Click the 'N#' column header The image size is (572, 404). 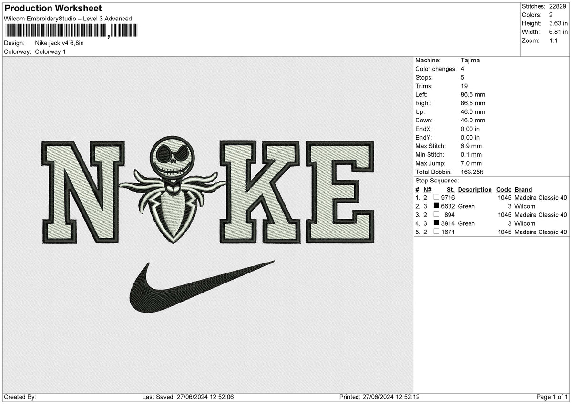[x=427, y=190]
